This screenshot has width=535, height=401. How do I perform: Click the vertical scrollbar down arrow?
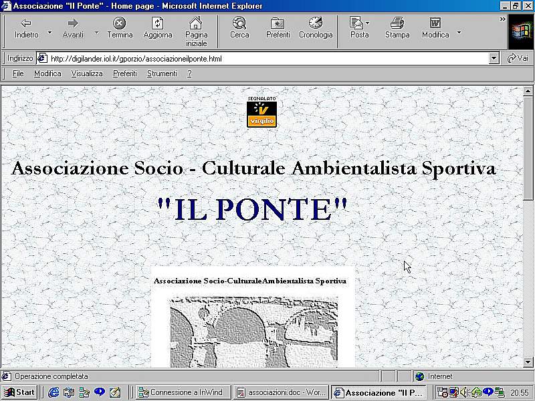pos(528,362)
